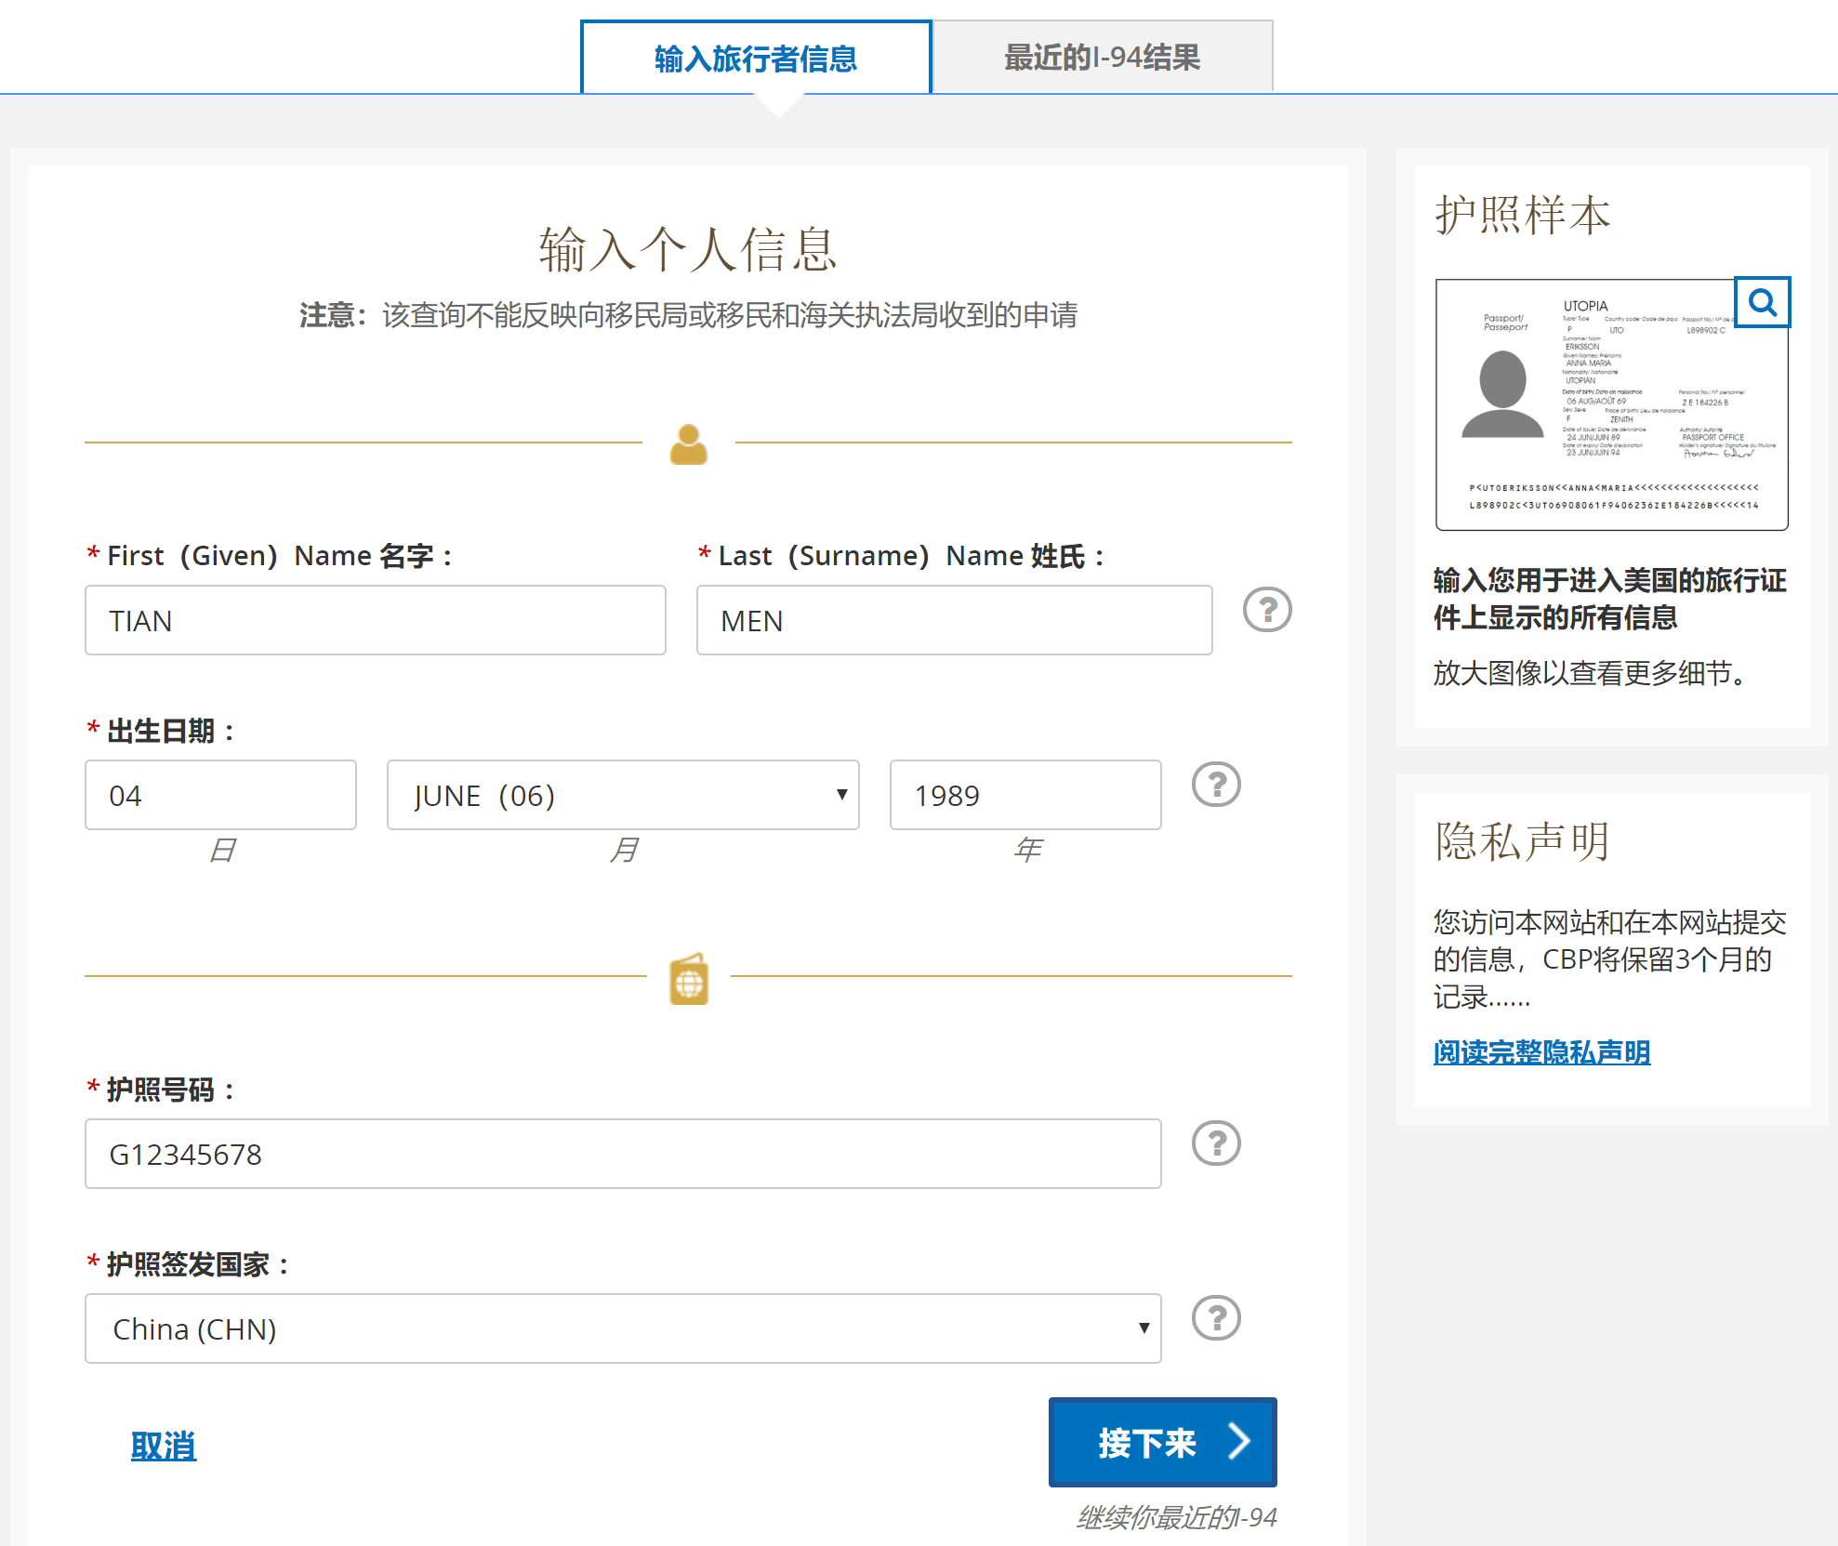Click the 继续你最近的I-94 caption
The height and width of the screenshot is (1546, 1838).
tap(1176, 1517)
